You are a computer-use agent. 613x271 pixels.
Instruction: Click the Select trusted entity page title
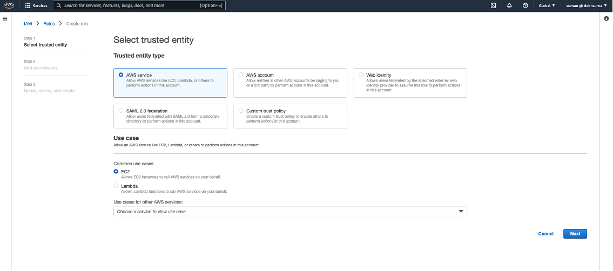153,40
